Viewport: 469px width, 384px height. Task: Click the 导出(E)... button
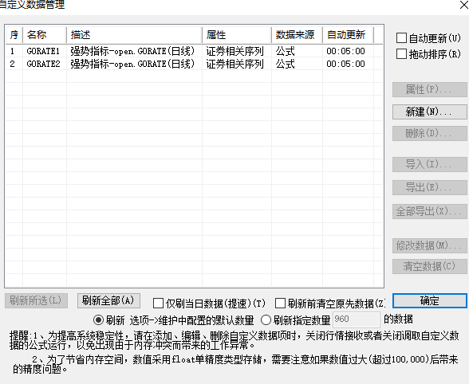[429, 188]
